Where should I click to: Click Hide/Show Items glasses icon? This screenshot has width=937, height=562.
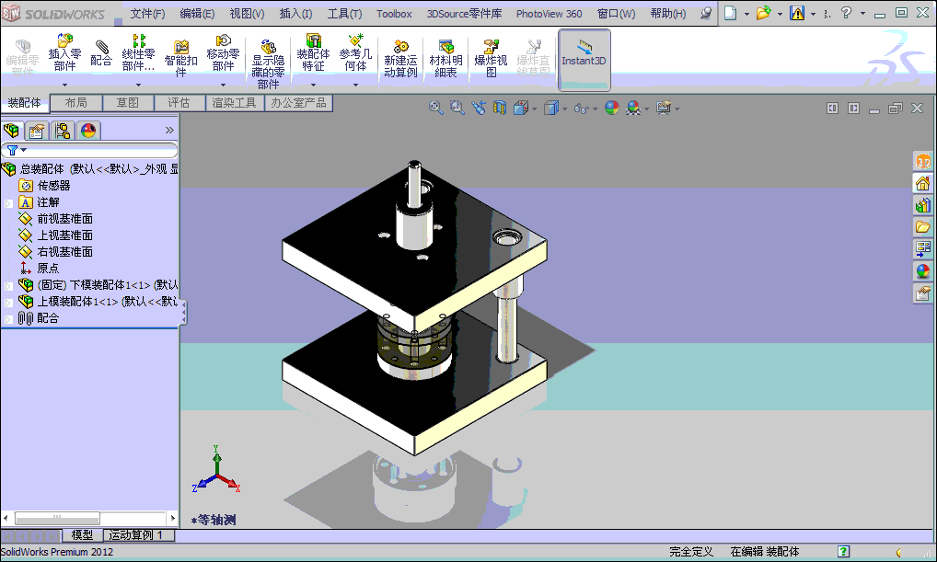click(x=582, y=109)
